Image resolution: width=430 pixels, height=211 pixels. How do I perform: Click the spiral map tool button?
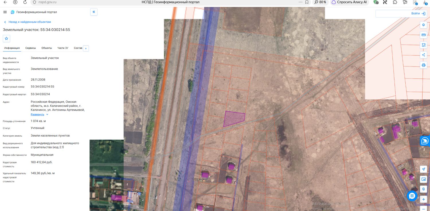point(423,189)
